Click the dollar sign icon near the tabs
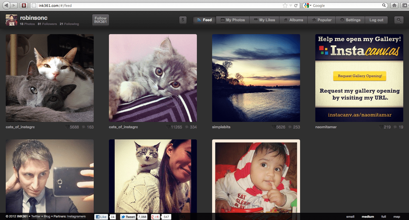The width and height of the screenshot is (409, 220). click(x=183, y=20)
